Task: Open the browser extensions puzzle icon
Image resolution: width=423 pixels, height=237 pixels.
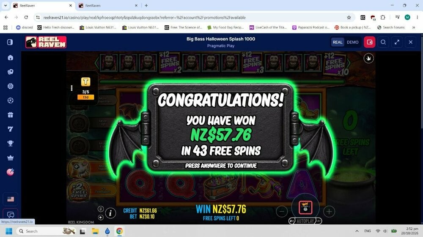Action: click(383, 17)
